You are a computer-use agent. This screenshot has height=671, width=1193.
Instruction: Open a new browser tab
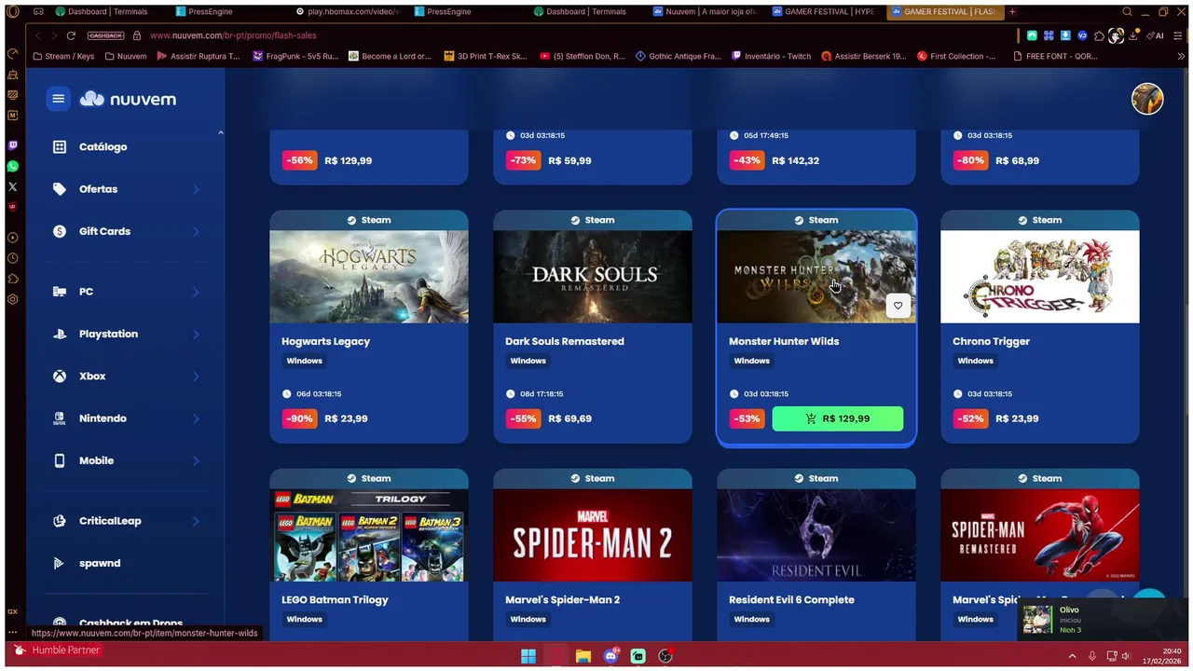coord(1012,12)
